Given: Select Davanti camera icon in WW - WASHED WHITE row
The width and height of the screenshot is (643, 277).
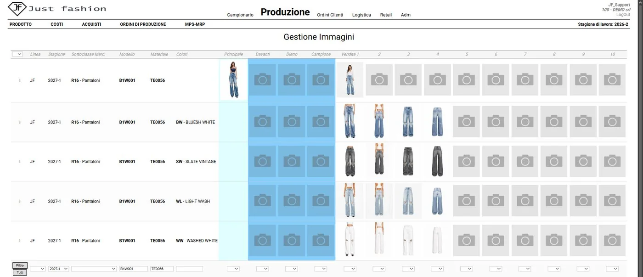Looking at the screenshot, I should [263, 240].
